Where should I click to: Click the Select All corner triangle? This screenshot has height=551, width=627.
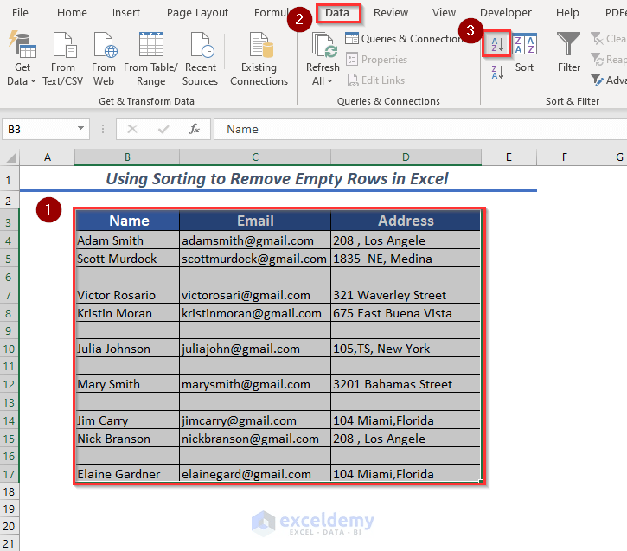[11, 157]
